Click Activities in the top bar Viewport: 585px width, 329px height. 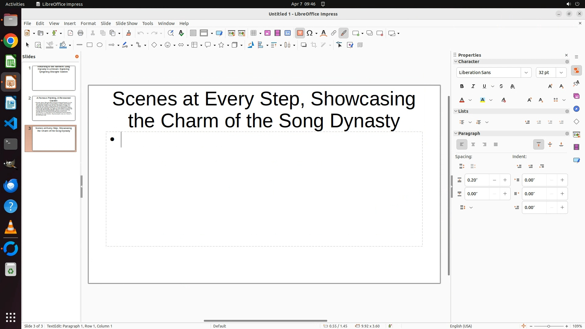[15, 4]
